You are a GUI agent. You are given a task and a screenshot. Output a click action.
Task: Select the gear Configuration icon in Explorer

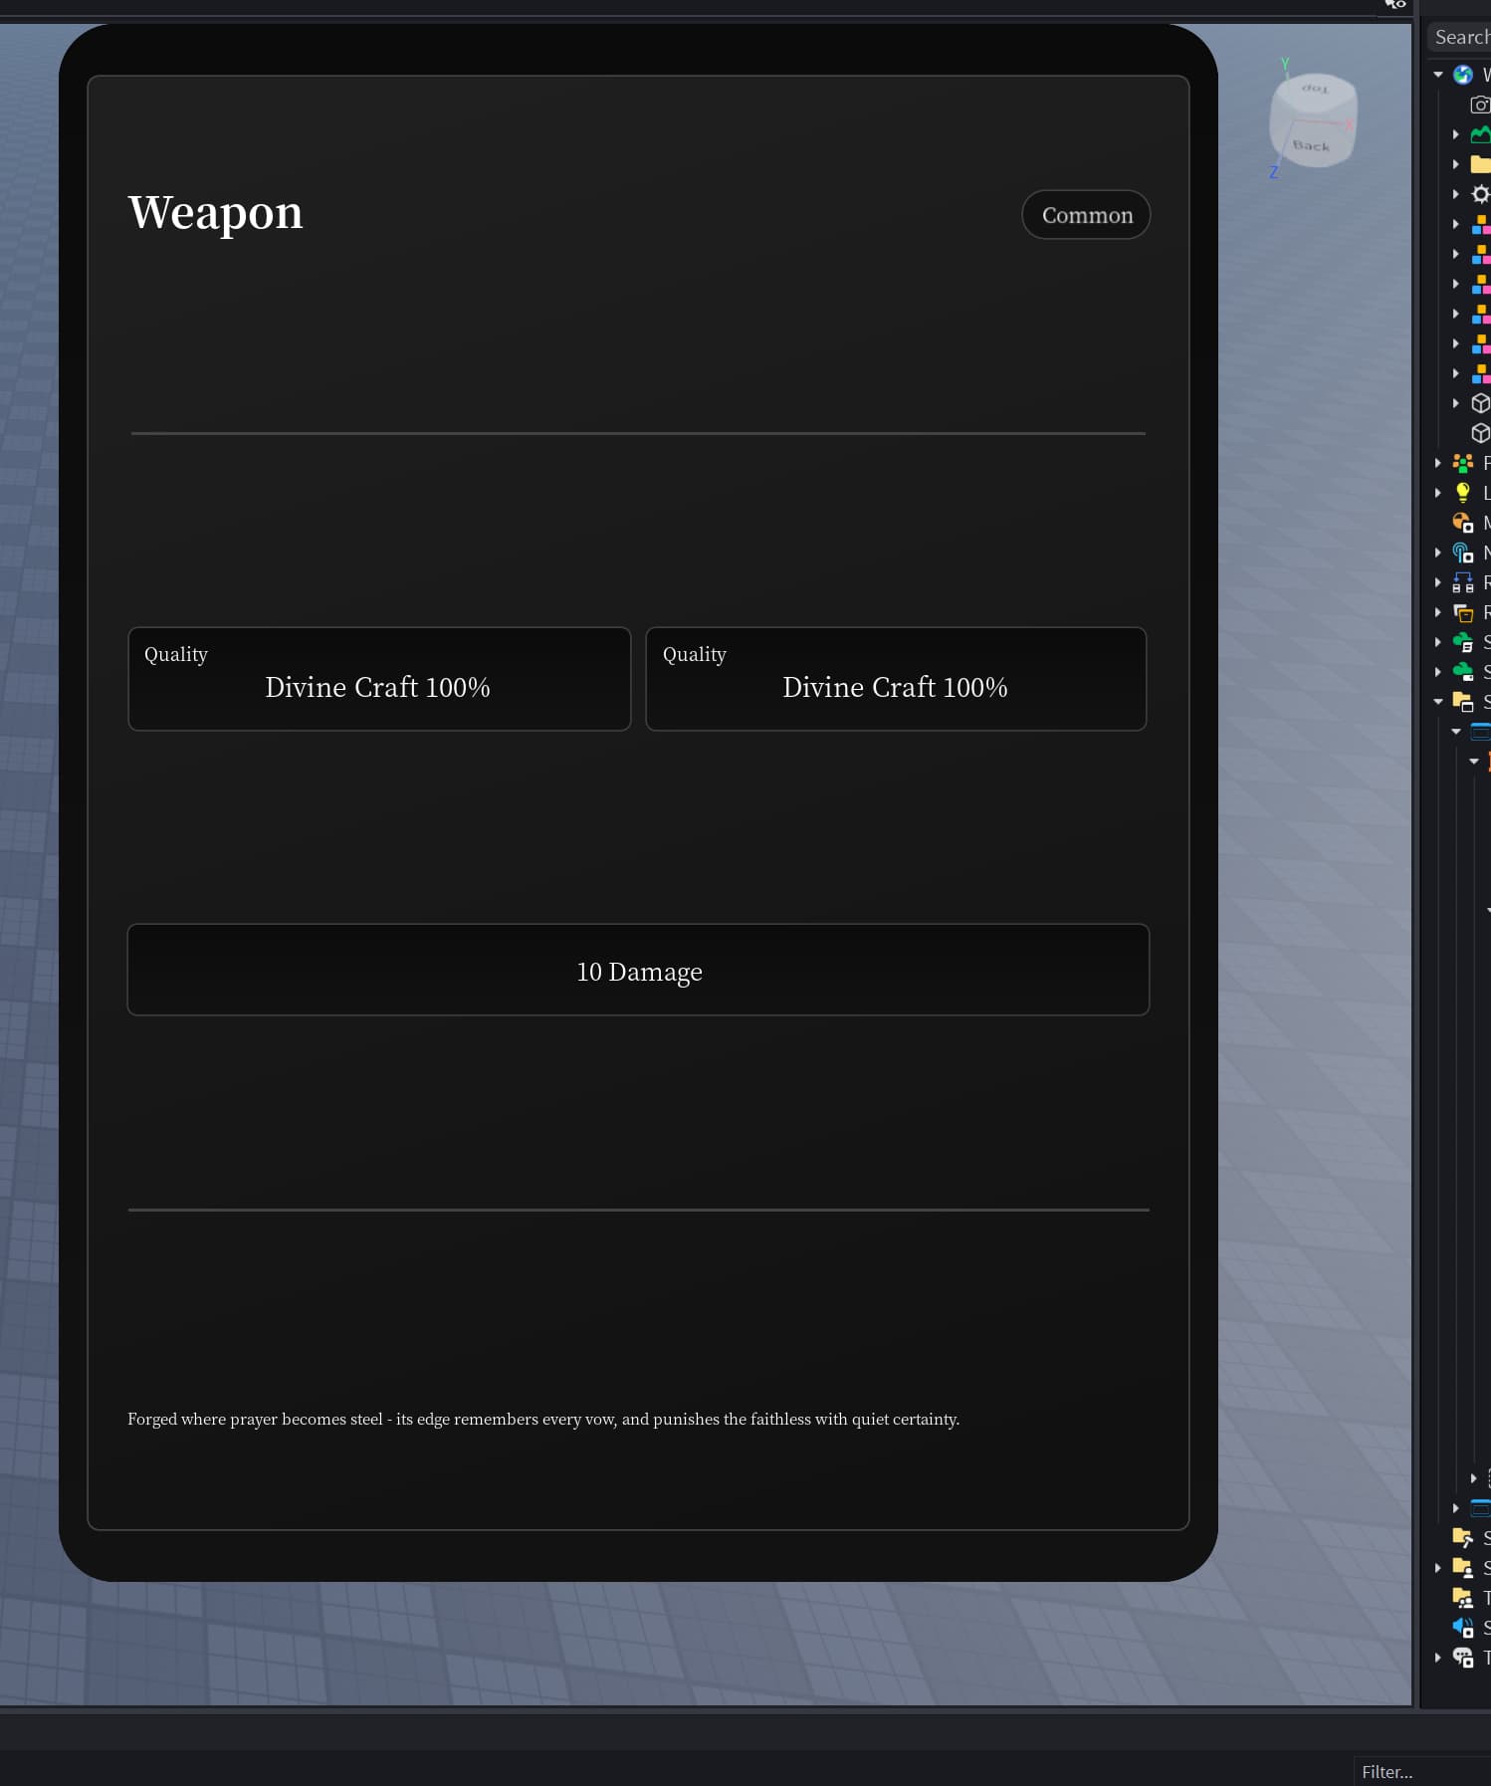click(1480, 194)
